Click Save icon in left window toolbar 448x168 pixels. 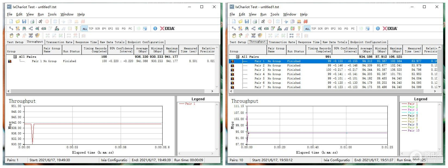(24, 21)
